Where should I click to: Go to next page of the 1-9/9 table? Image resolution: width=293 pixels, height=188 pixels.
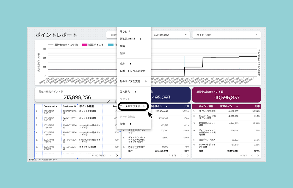pyautogui.click(x=188, y=155)
